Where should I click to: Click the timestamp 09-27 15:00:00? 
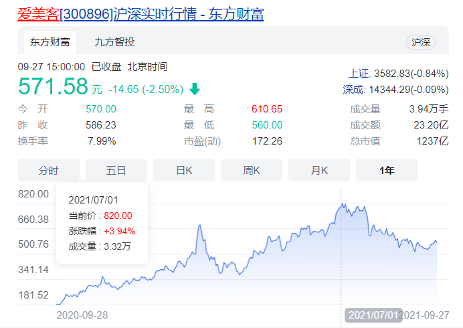(52, 67)
